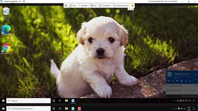Click the ESP language indicator in the local tray
This screenshot has width=198, height=111.
click(189, 109)
